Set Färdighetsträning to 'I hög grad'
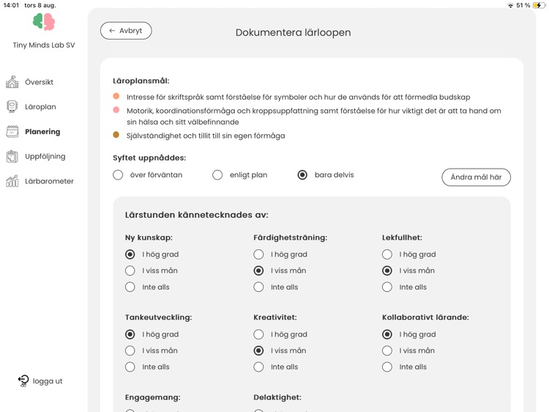Viewport: 549px width, 412px height. click(258, 254)
